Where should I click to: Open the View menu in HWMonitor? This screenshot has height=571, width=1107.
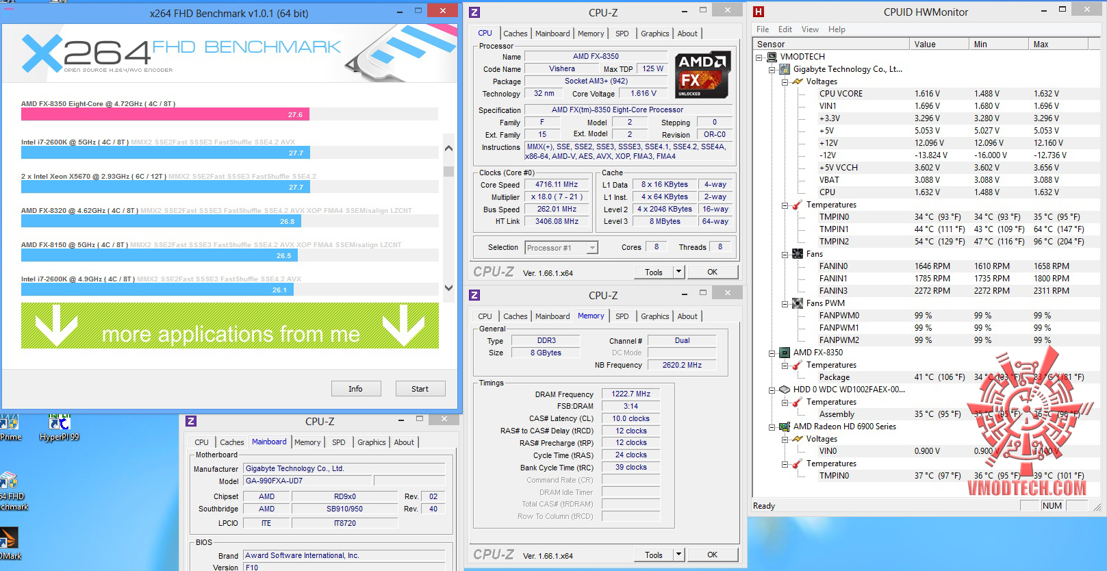coord(810,29)
